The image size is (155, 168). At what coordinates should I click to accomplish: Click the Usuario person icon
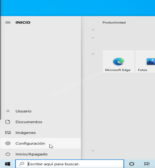(x=8, y=111)
